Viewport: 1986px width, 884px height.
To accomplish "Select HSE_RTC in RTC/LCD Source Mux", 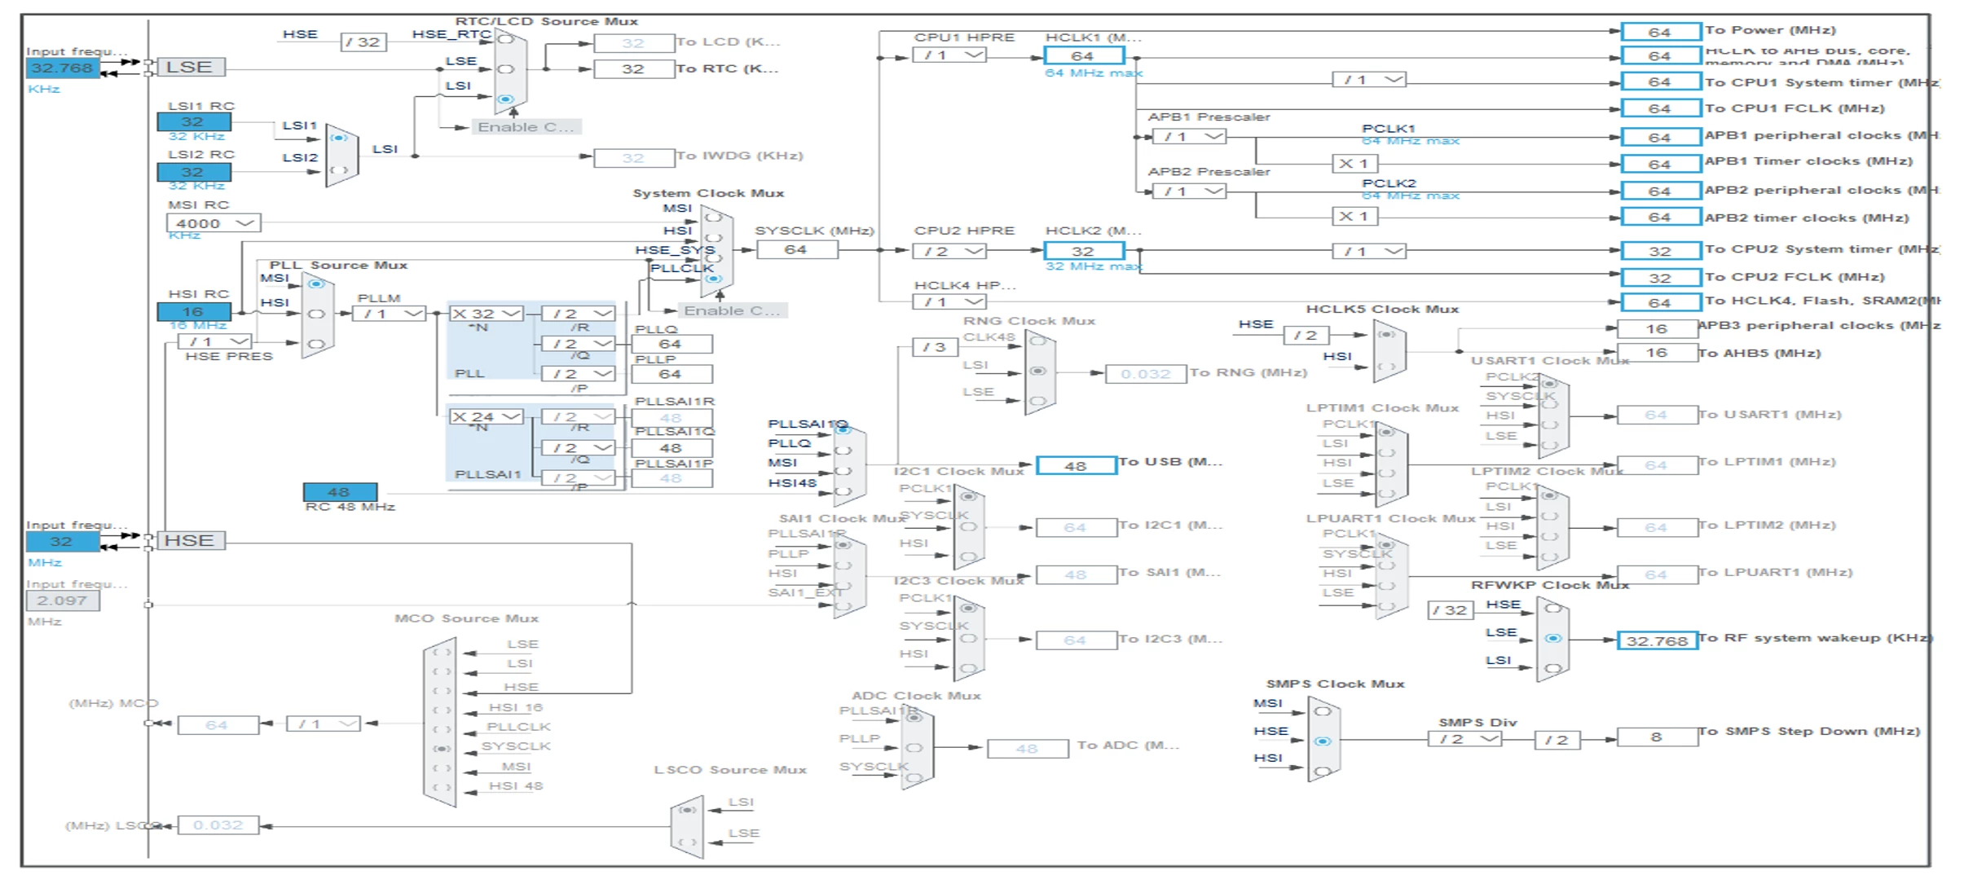I will [x=505, y=38].
